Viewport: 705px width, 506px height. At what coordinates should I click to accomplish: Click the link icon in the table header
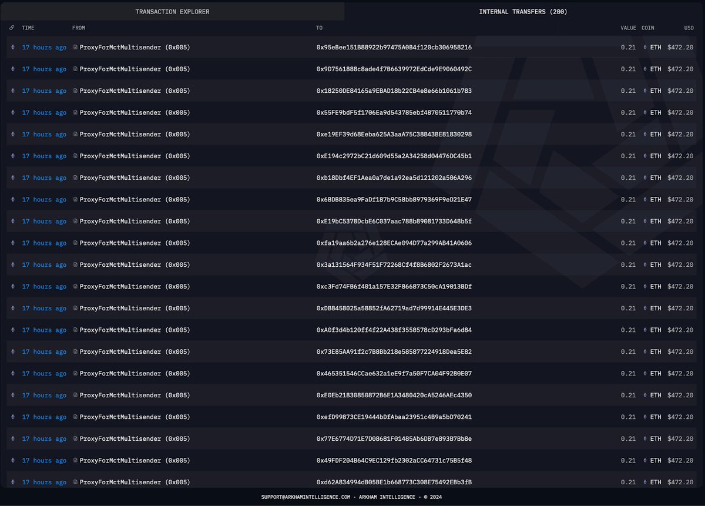(12, 28)
